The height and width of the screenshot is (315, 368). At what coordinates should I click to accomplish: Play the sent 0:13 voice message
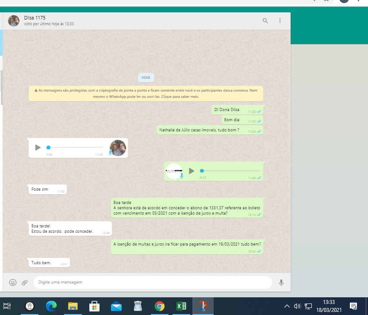click(192, 171)
